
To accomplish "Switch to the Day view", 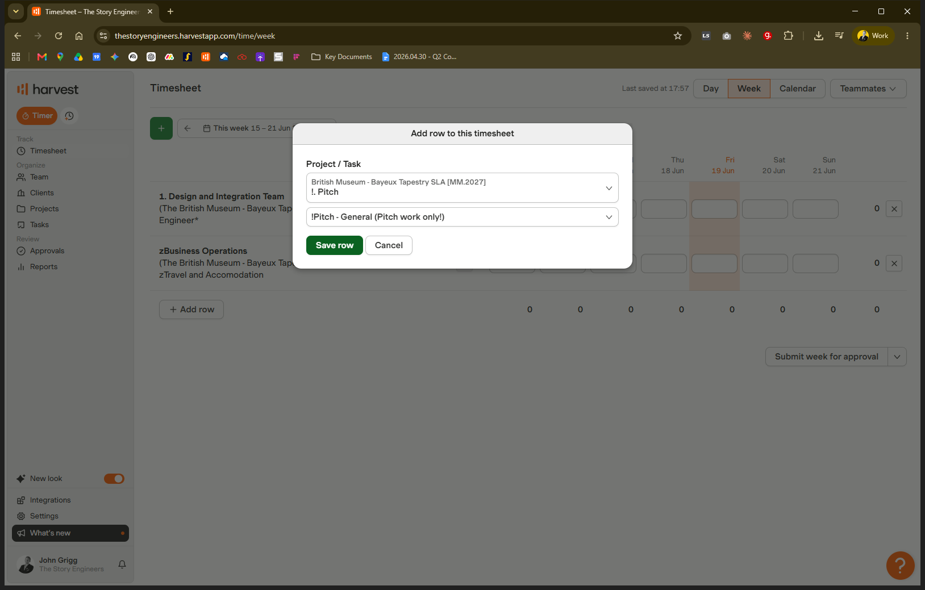I will (x=711, y=89).
